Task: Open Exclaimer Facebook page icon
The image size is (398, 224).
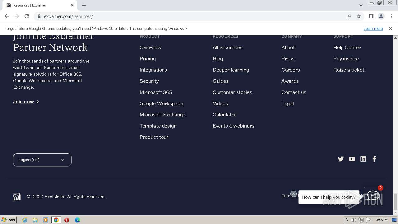Action: pos(374,159)
